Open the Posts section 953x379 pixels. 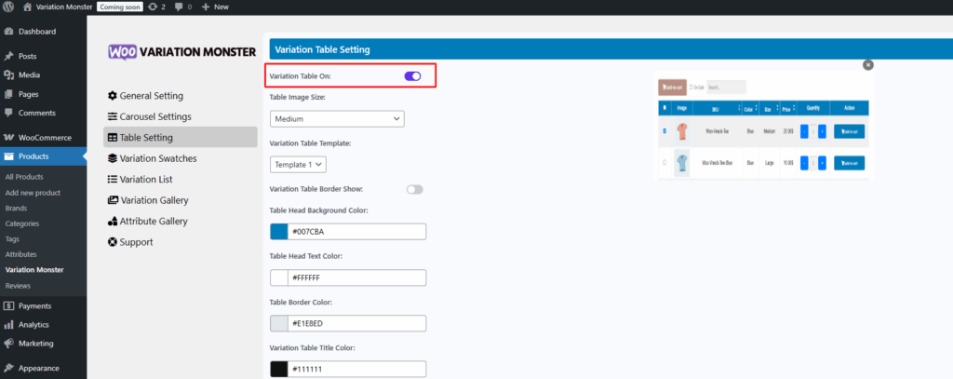click(x=43, y=56)
